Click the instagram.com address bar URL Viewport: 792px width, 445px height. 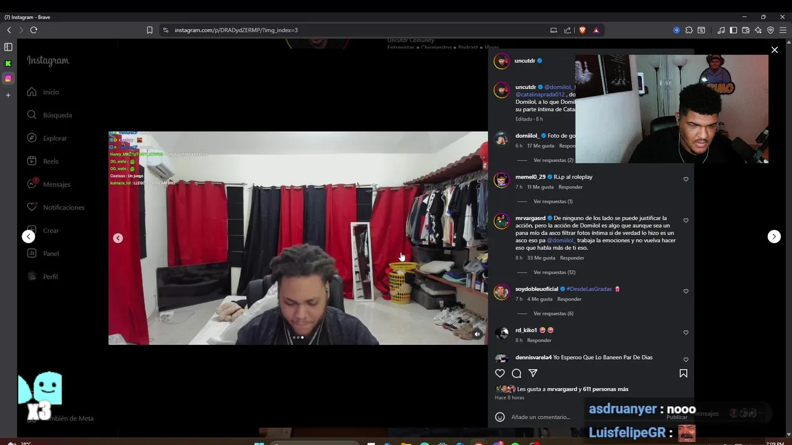[236, 30]
